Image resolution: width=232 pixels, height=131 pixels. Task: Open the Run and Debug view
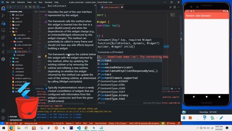pyautogui.click(x=3, y=23)
